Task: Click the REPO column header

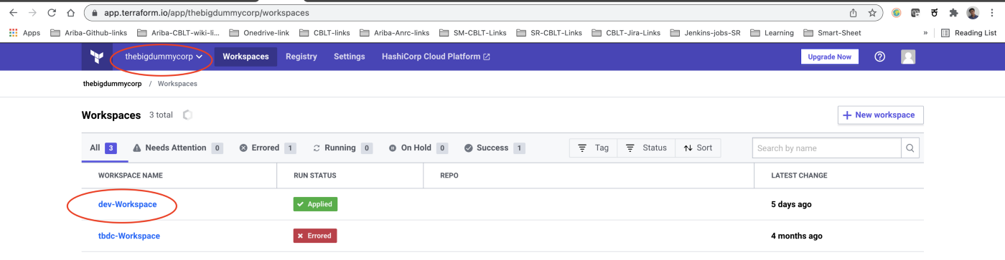Action: 449,175
